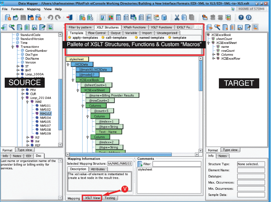This screenshot has width=271, height=202.
Task: Open the File menu
Action: 5,9
